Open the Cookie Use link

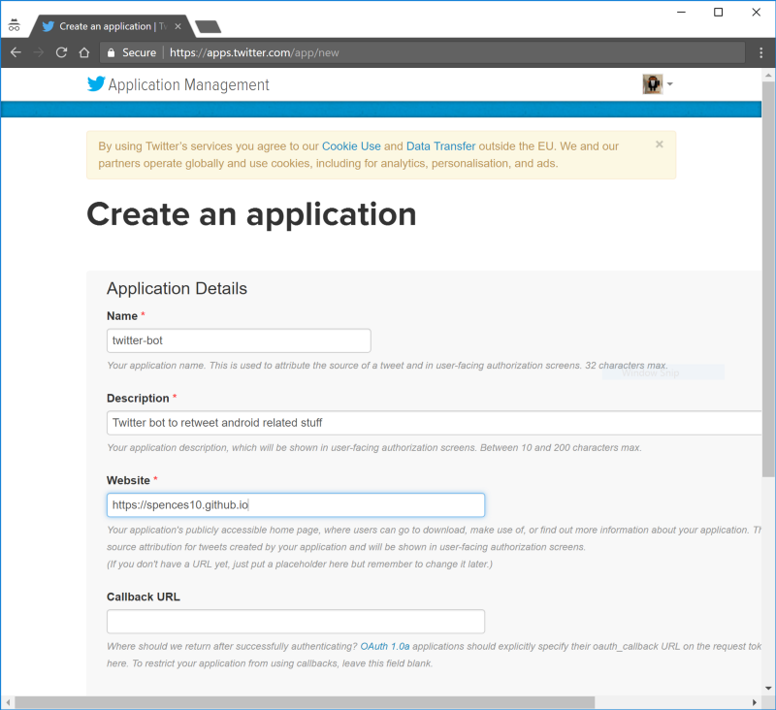tap(351, 146)
